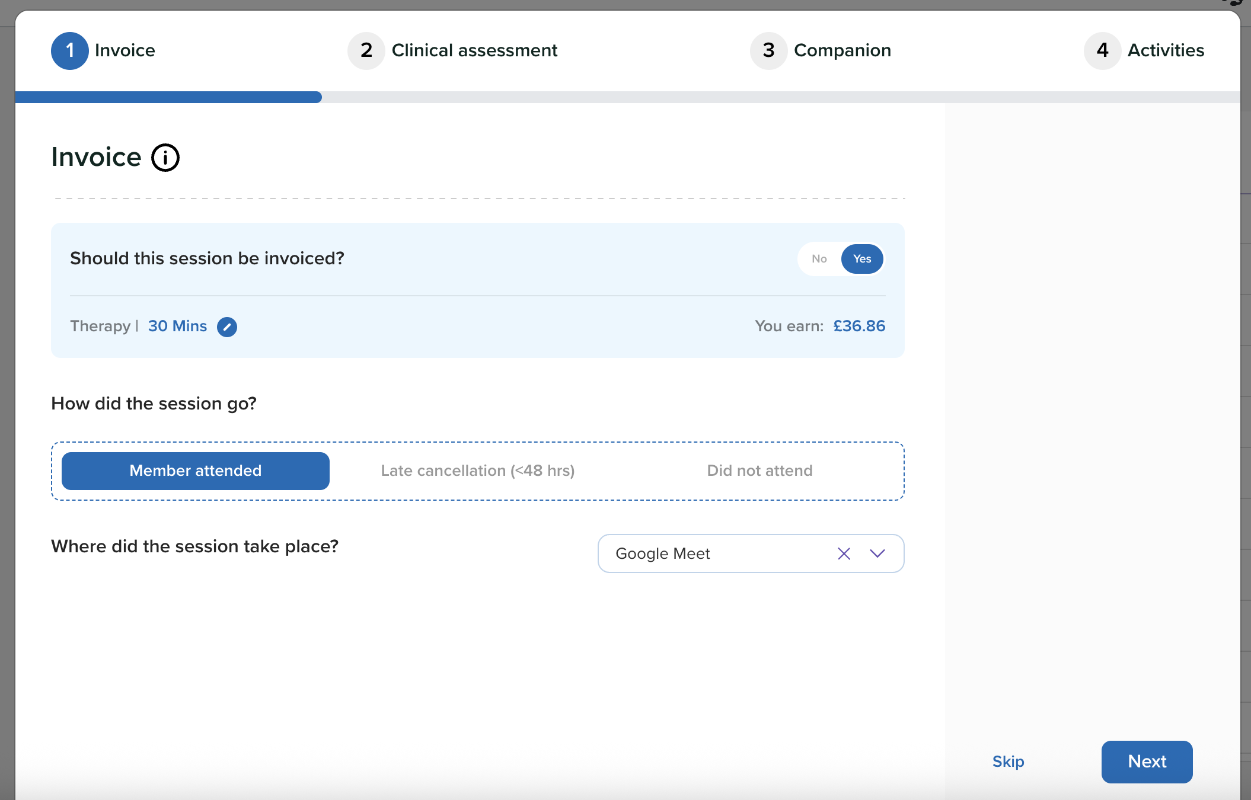Viewport: 1251px width, 800px height.
Task: Set invoicing toggle to Yes
Action: 862,259
